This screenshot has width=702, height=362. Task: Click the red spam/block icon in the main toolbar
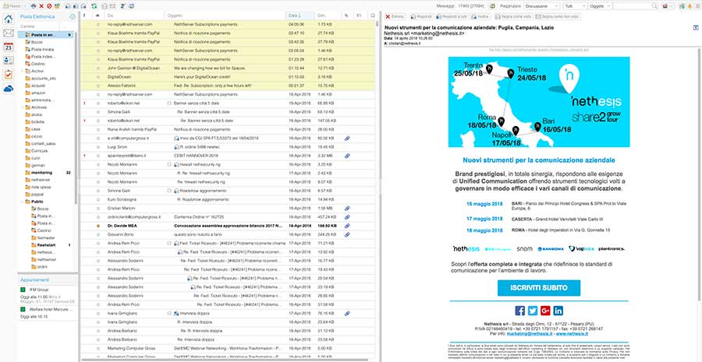pos(49,6)
